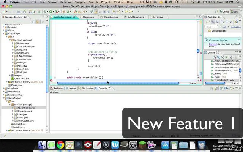
Task: Open Chrome from the Dock
Action: (x=60, y=145)
